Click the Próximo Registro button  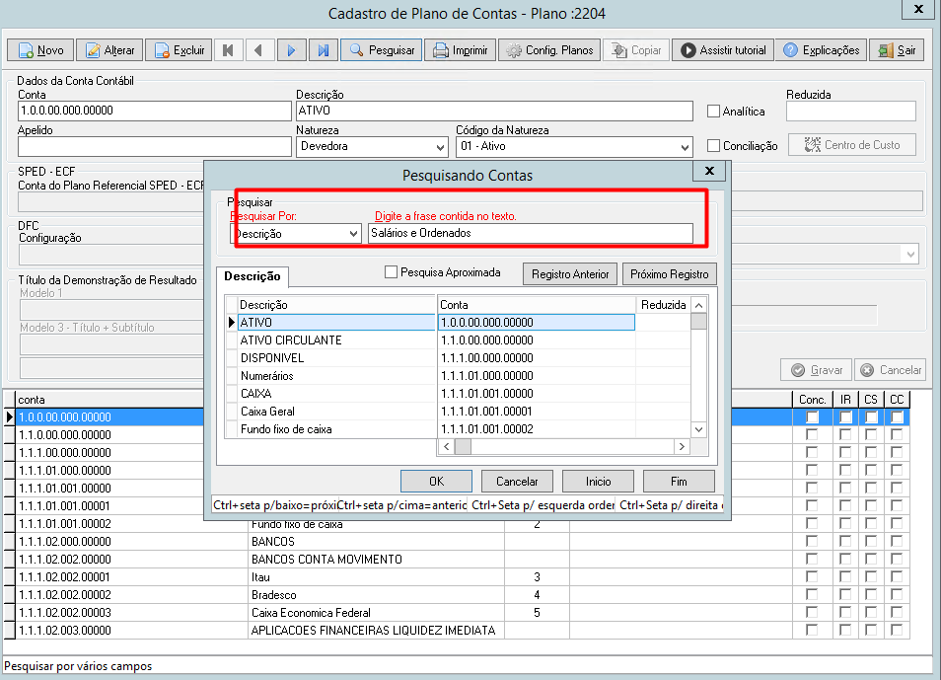669,274
